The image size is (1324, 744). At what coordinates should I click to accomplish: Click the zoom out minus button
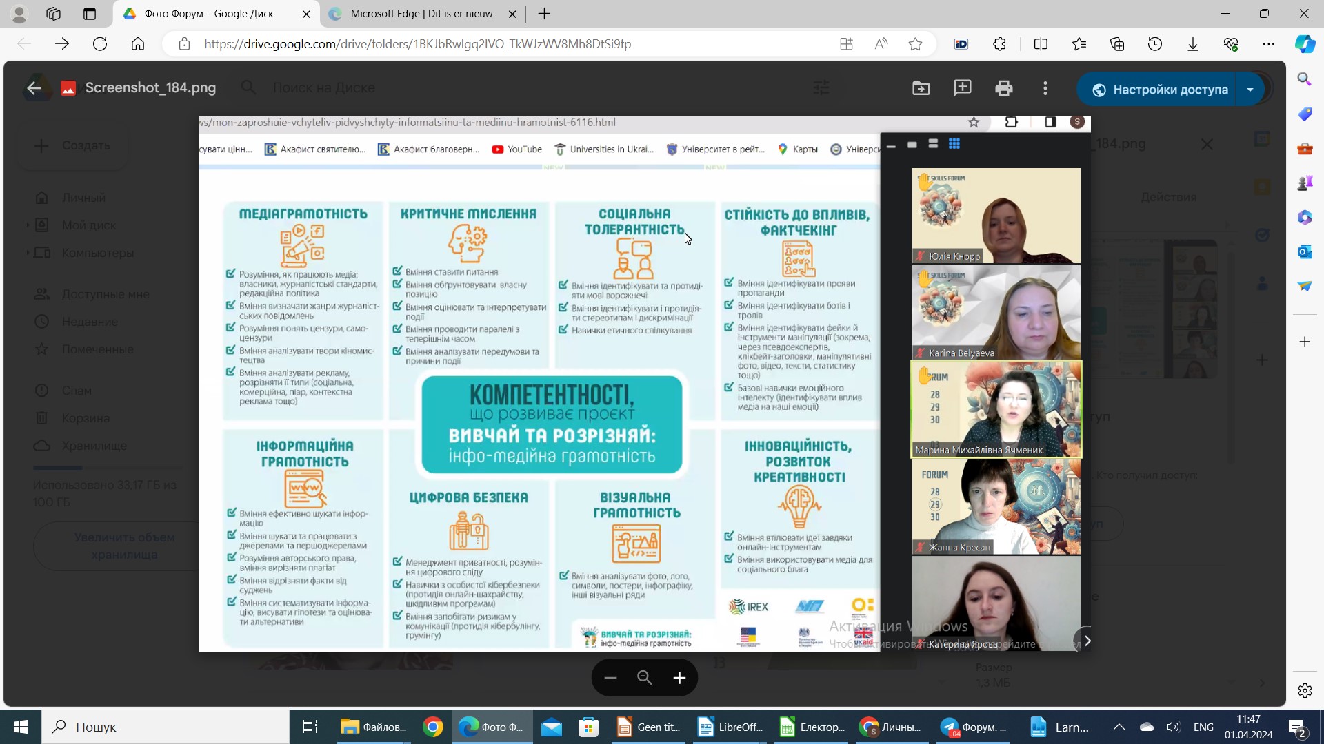pos(610,678)
